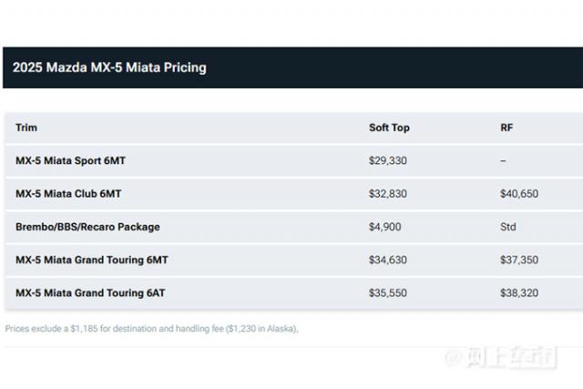Select the Brembo/BBS/Recaro Package row label

pos(87,227)
